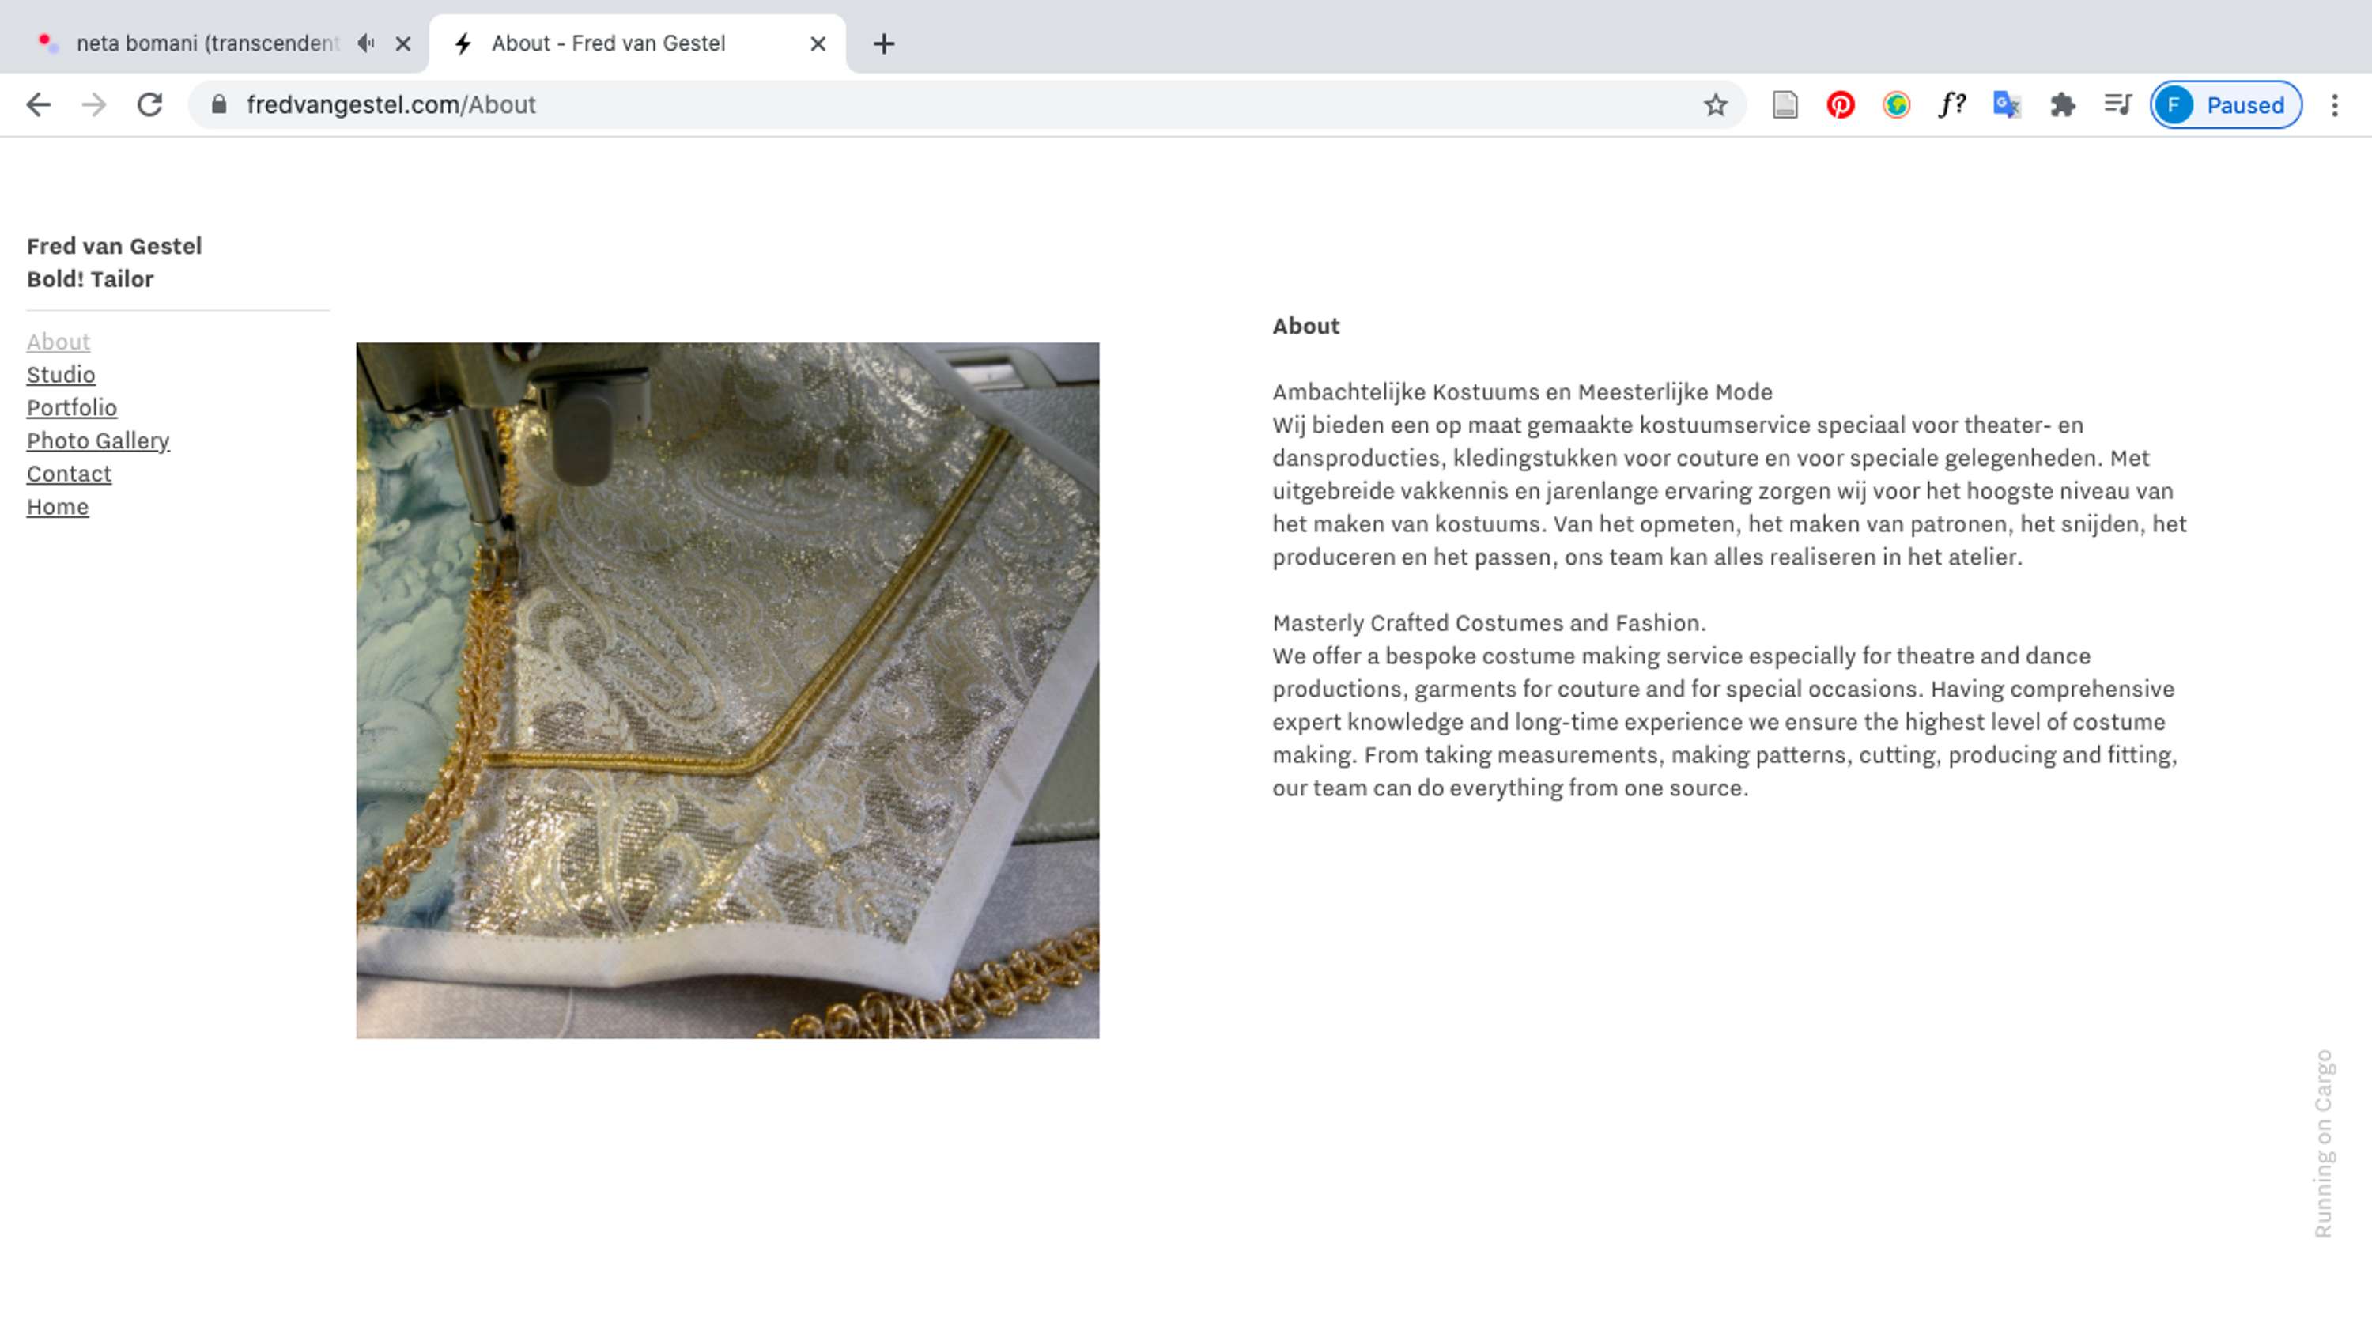2372x1334 pixels.
Task: Go back to the previous page
Action: [x=39, y=105]
